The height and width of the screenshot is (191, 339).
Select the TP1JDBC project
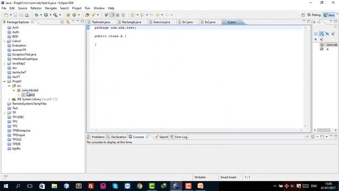pyautogui.click(x=18, y=117)
